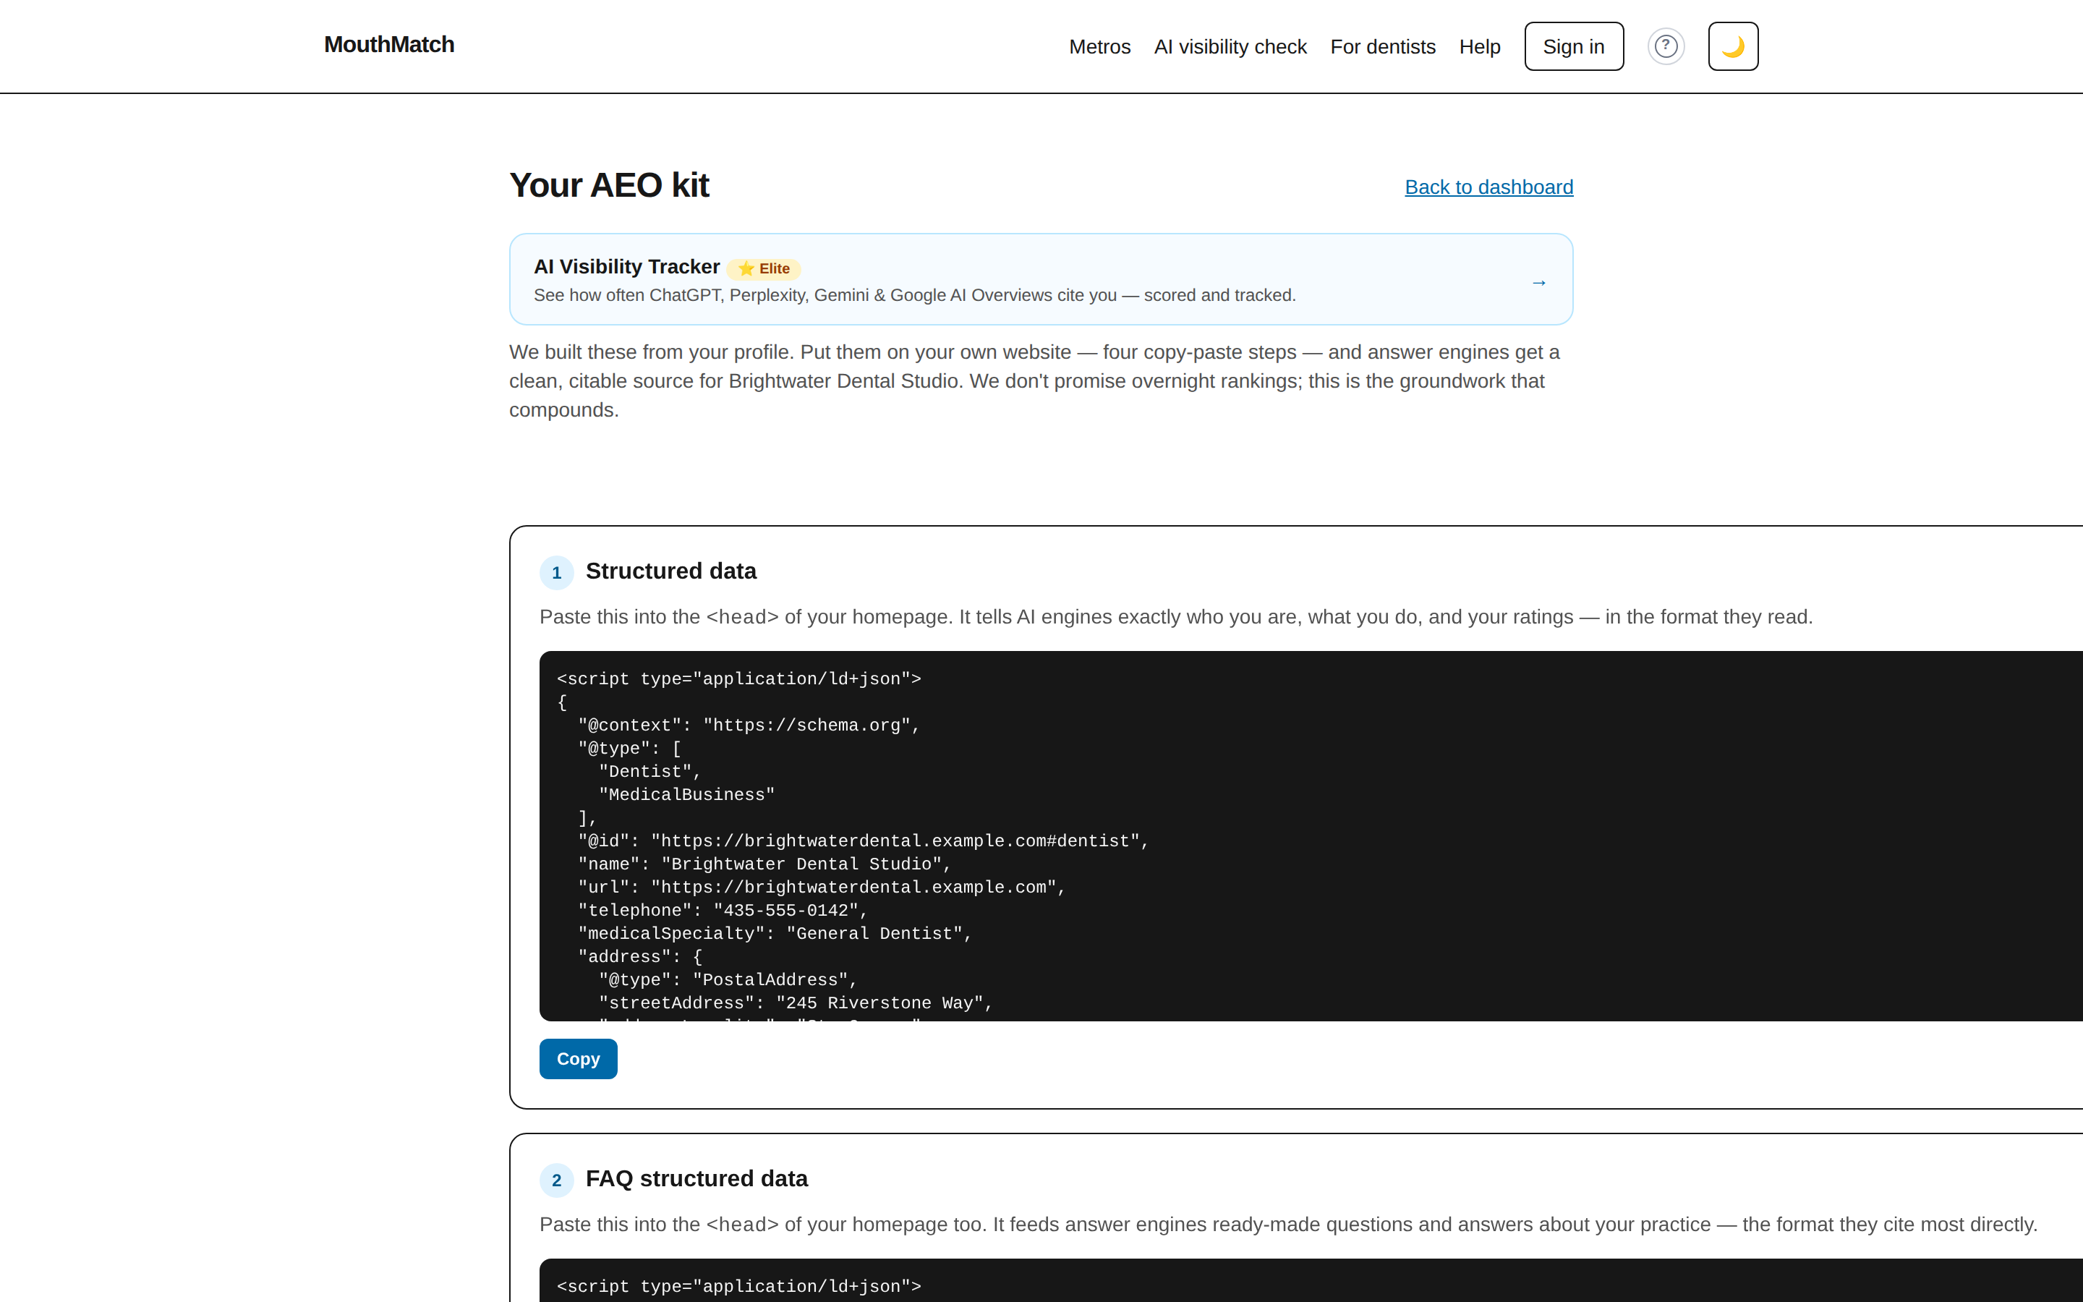Follow the Back to dashboard link
This screenshot has height=1302, width=2083.
1488,187
